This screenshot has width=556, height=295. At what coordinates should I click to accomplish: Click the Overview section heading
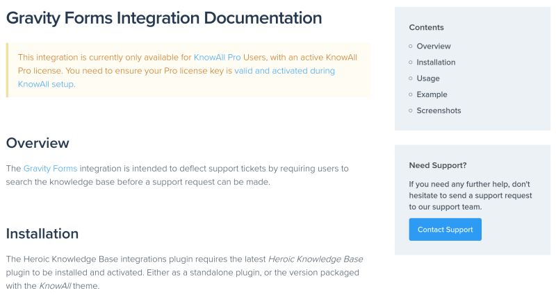(38, 143)
